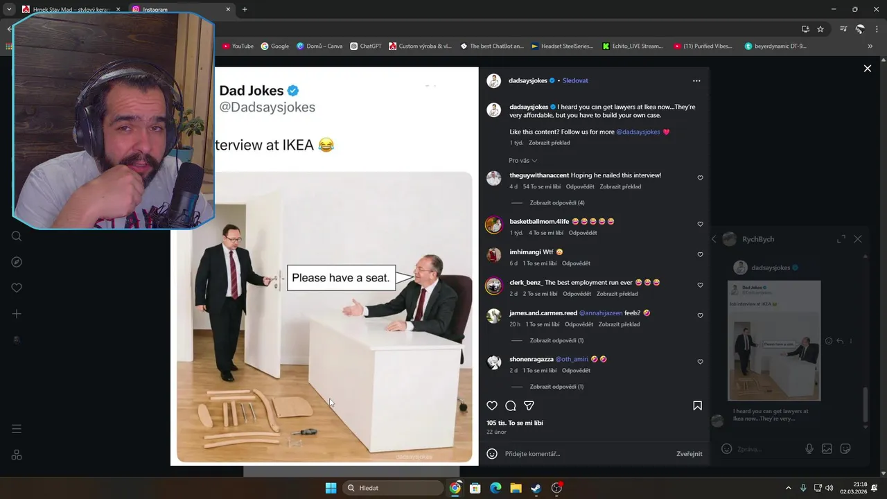Open a new browser tab with plus
This screenshot has height=499, width=887.
245,10
